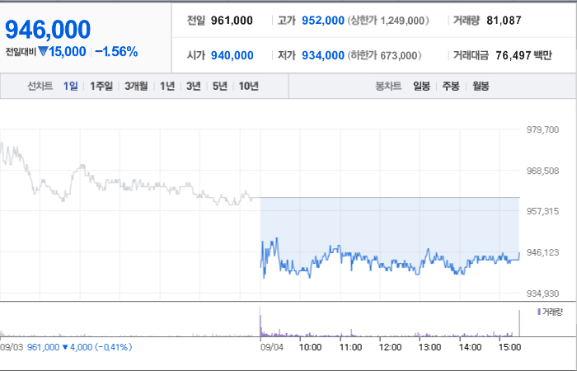Image resolution: width=577 pixels, height=371 pixels.
Task: Click the 거래량 legend marker
Action: (539, 312)
